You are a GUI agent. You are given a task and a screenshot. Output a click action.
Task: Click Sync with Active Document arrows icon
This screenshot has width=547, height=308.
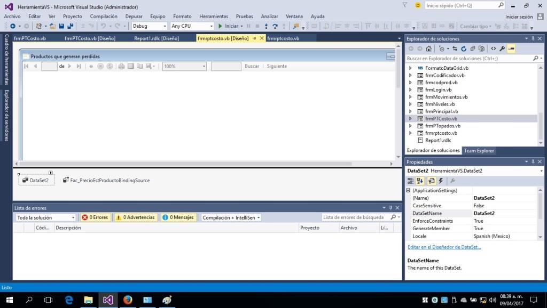[455, 48]
